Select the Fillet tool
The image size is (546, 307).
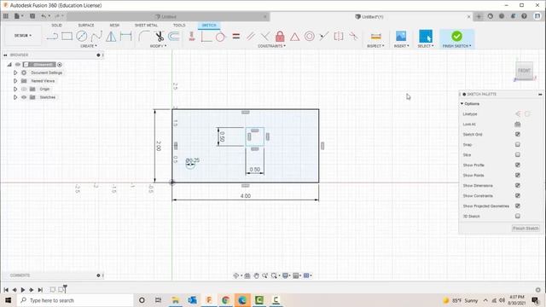click(144, 36)
